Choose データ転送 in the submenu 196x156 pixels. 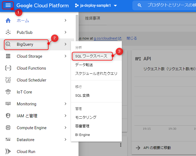[84, 65]
